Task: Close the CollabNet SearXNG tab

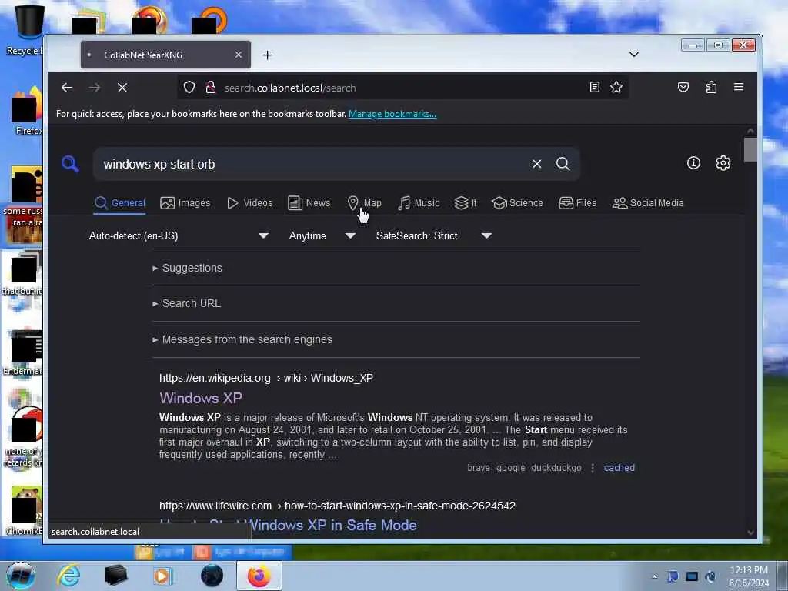Action: pyautogui.click(x=239, y=55)
